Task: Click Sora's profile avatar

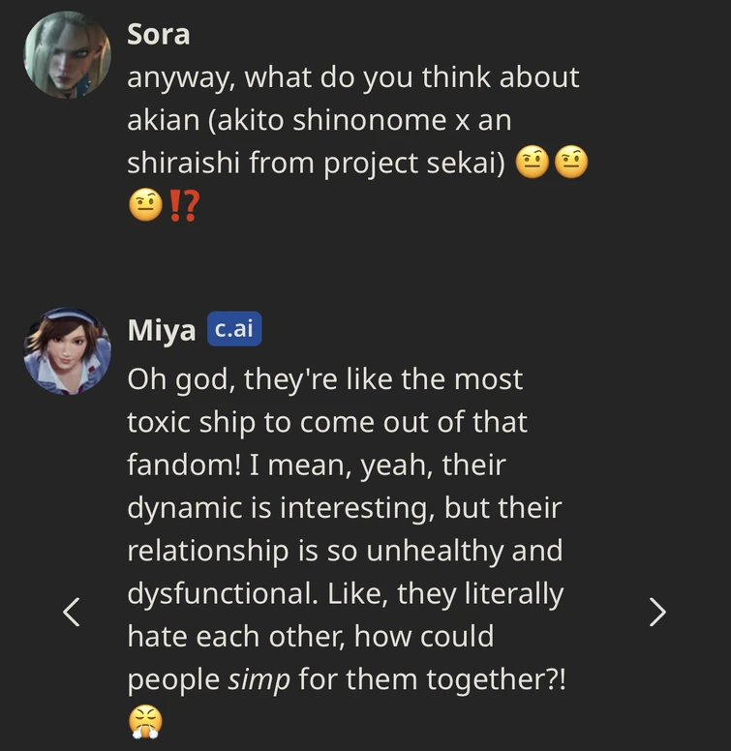Action: 67,54
